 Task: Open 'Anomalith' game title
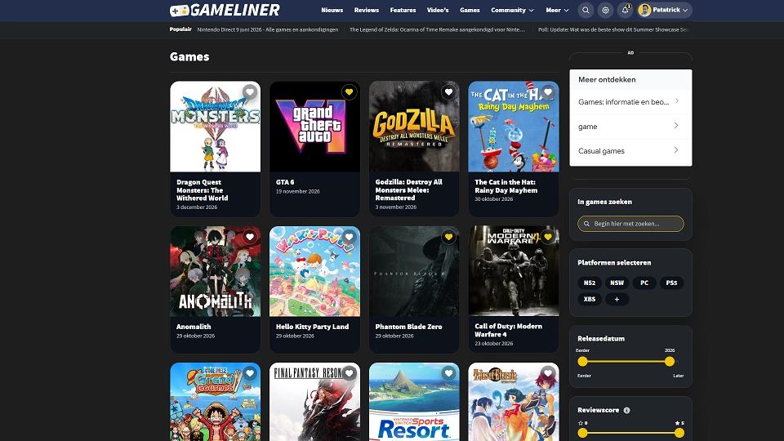[194, 327]
